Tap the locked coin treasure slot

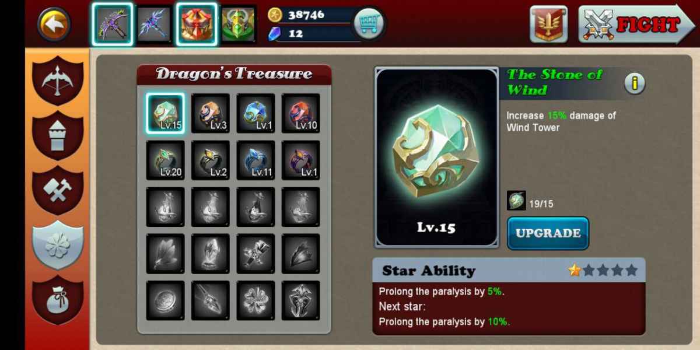click(165, 300)
